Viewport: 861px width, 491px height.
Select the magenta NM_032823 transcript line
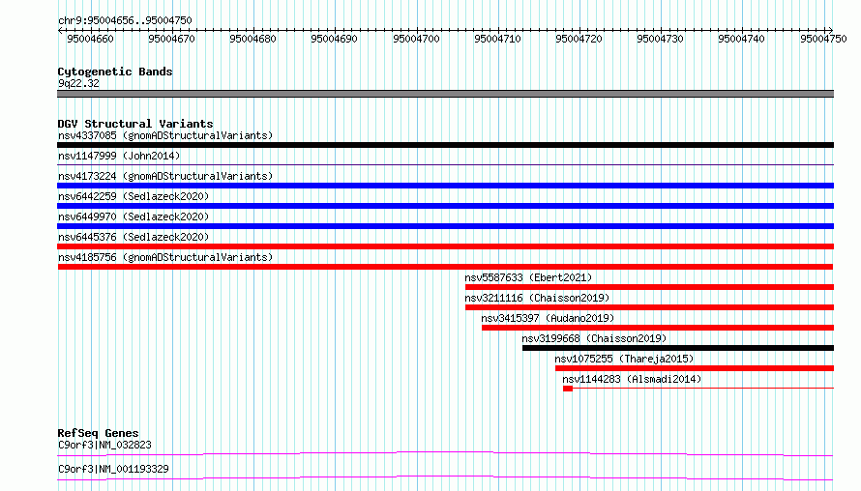pos(445,453)
